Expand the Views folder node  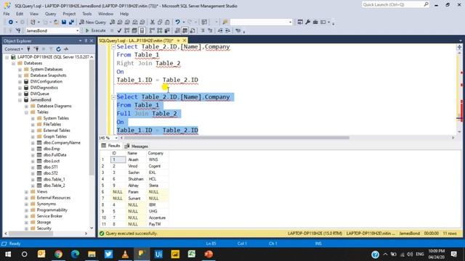point(26,192)
